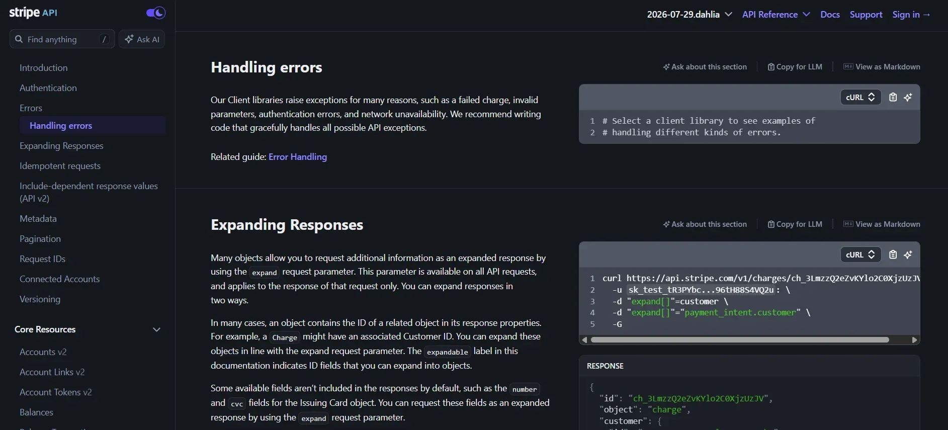Click the RESPONSE panel label

[x=605, y=366]
